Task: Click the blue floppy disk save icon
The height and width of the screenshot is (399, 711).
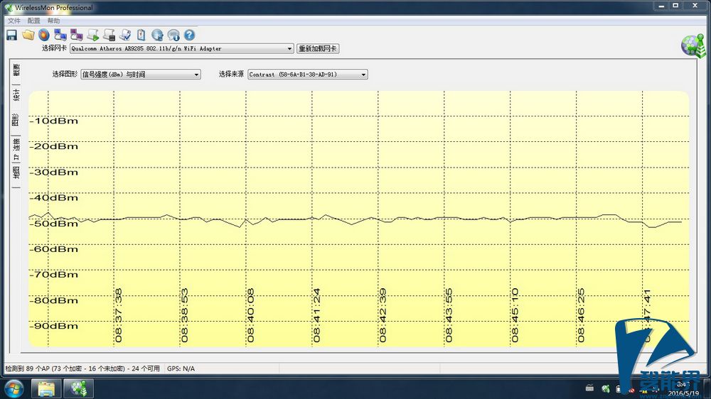Action: pyautogui.click(x=12, y=35)
